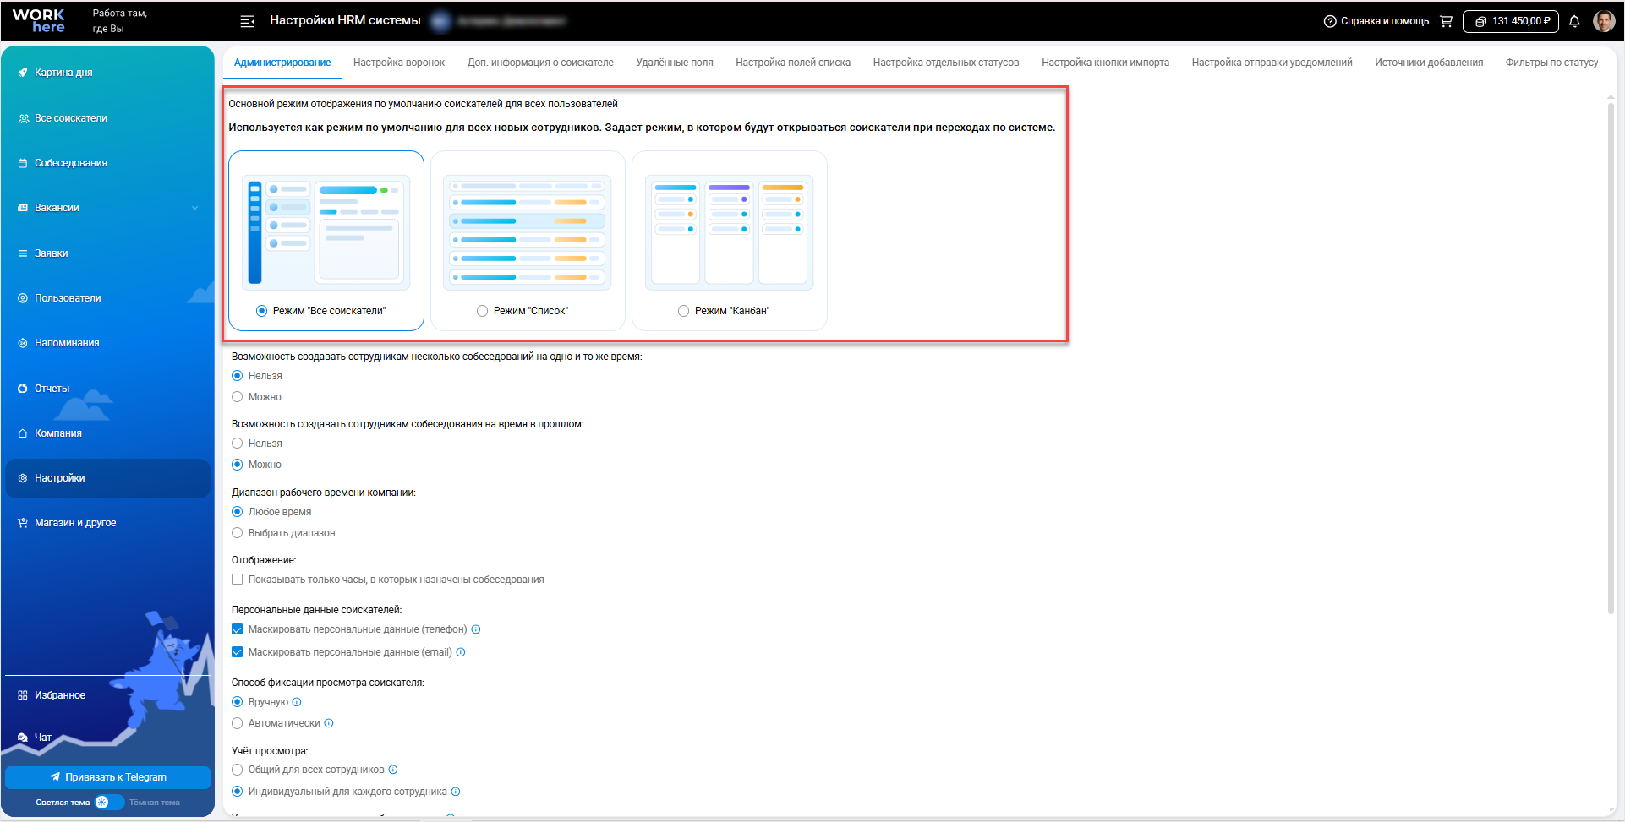Toggle the hamburger menu icon
The image size is (1625, 822).
pyautogui.click(x=247, y=21)
